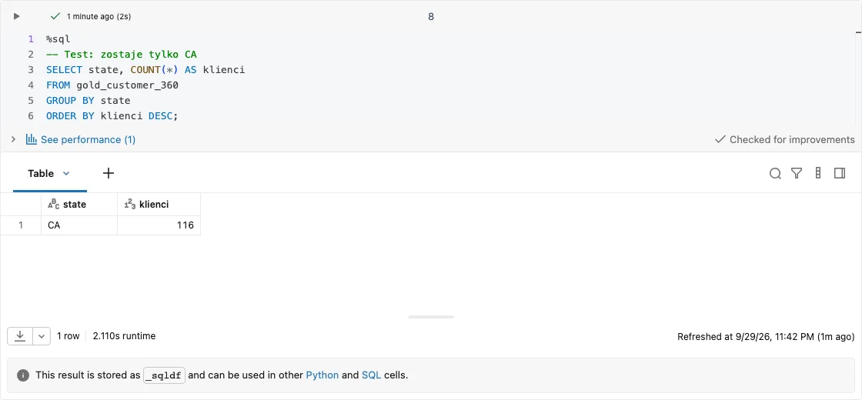Open the SQL link in info banner

point(371,375)
